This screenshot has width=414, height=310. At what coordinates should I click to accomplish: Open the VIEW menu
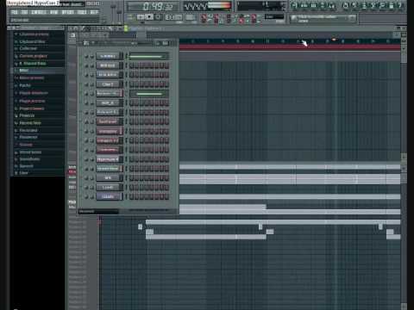pyautogui.click(x=53, y=12)
